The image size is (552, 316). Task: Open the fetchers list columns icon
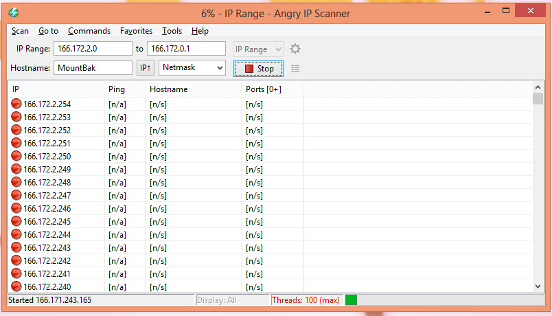click(295, 69)
